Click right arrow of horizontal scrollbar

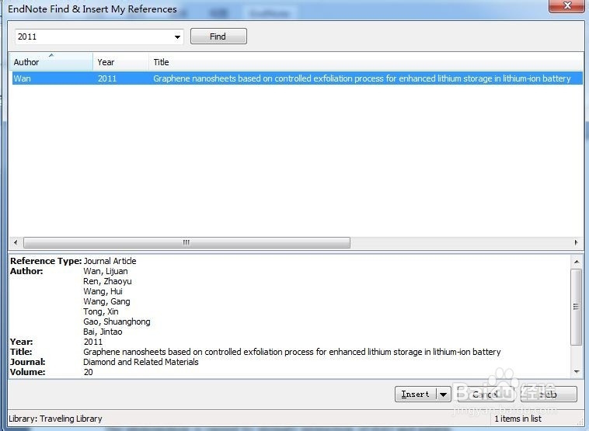click(x=577, y=242)
